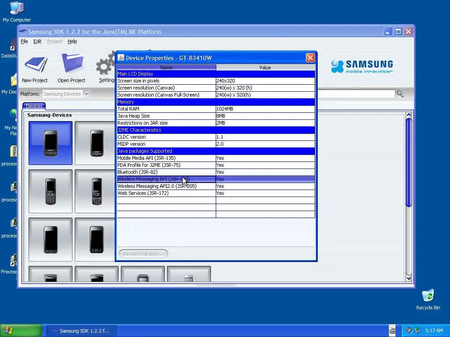The width and height of the screenshot is (450, 337).
Task: Select the Java Heap Size row
Action: [x=216, y=116]
